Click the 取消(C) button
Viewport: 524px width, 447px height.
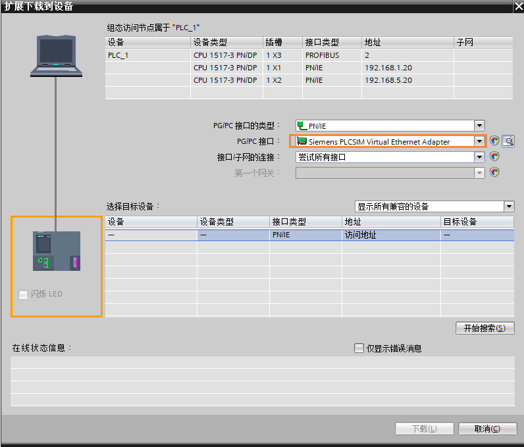coord(487,429)
